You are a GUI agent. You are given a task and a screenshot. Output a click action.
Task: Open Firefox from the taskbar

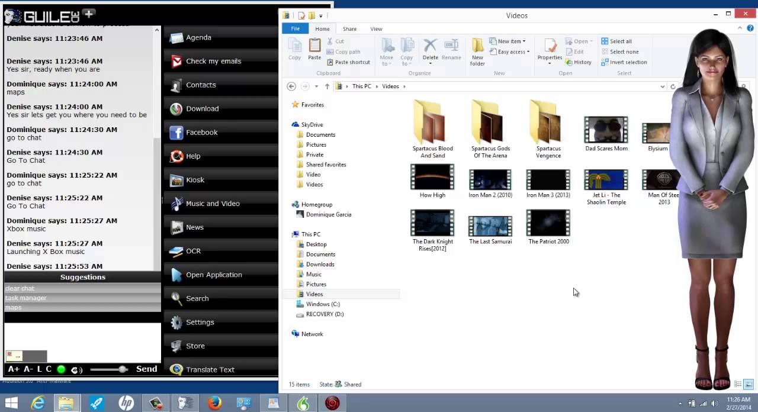[214, 403]
